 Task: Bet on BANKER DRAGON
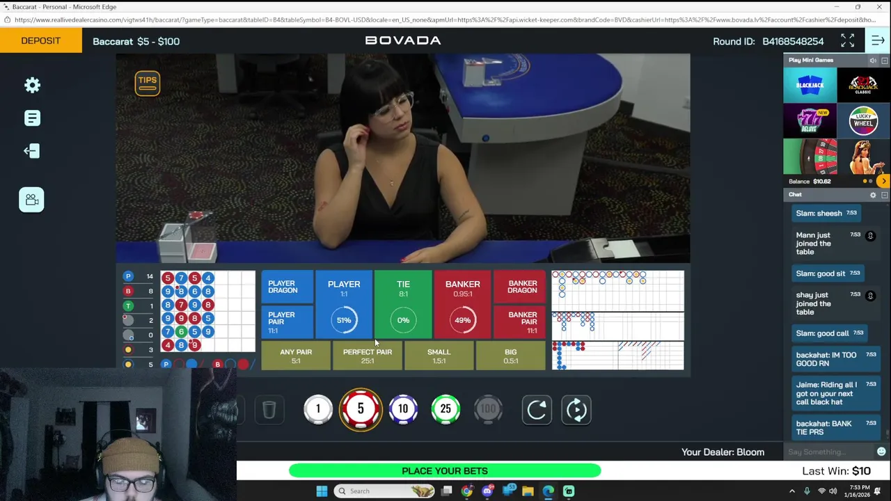pyautogui.click(x=519, y=287)
